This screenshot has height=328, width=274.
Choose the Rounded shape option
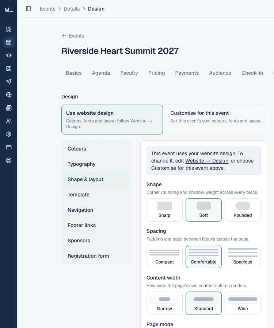tap(243, 210)
